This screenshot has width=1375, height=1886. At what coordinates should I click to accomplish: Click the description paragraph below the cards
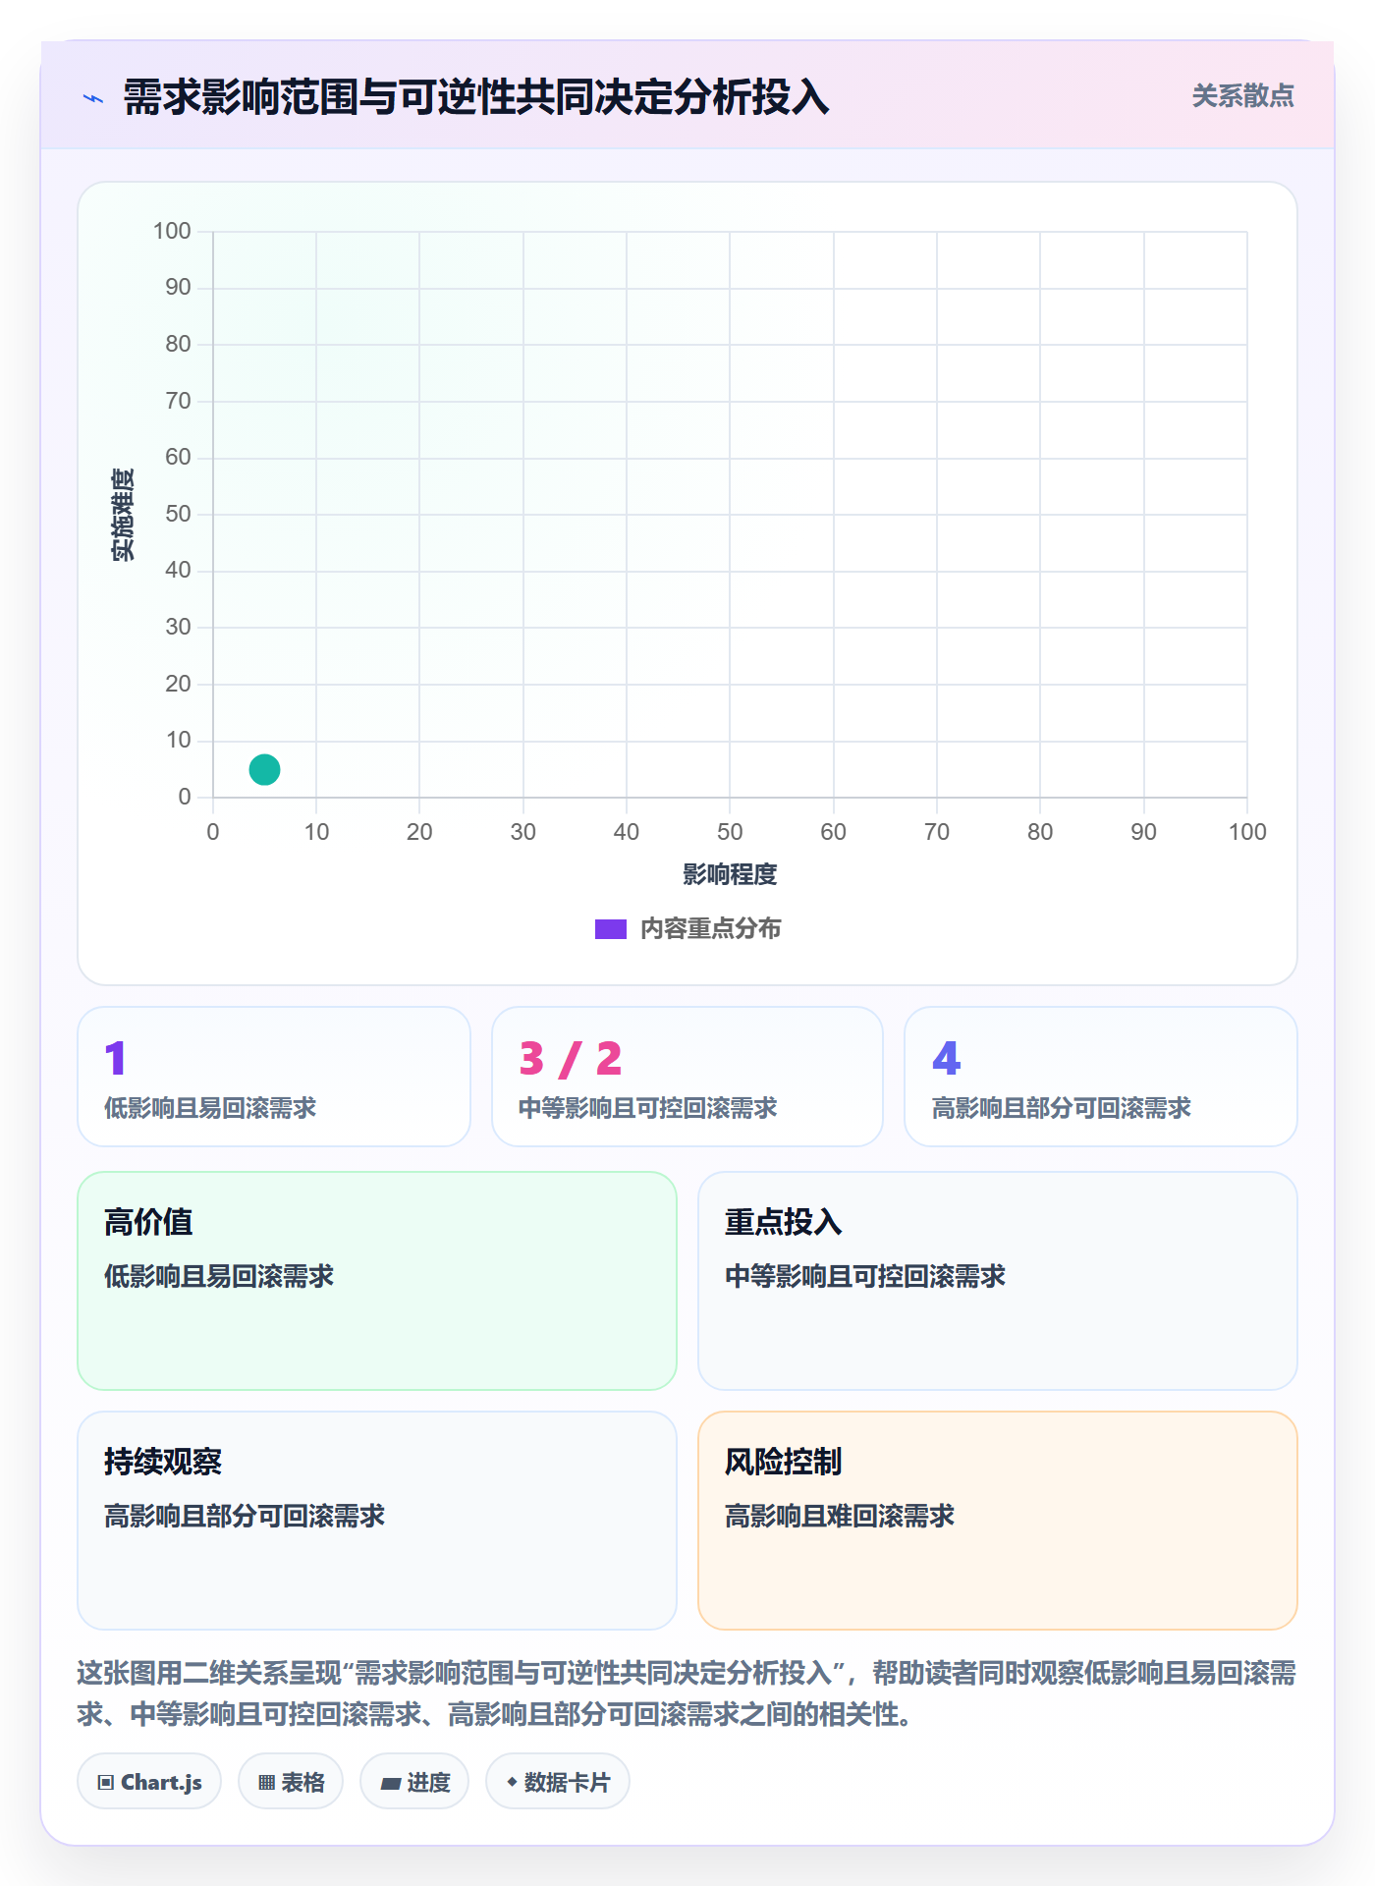[687, 1693]
